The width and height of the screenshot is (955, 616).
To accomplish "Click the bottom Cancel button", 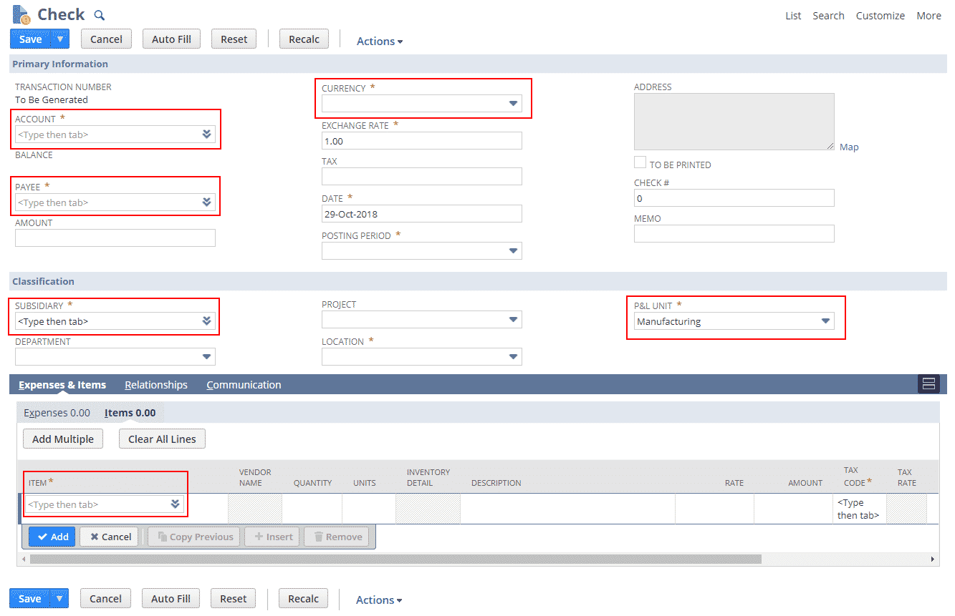I will [x=105, y=598].
